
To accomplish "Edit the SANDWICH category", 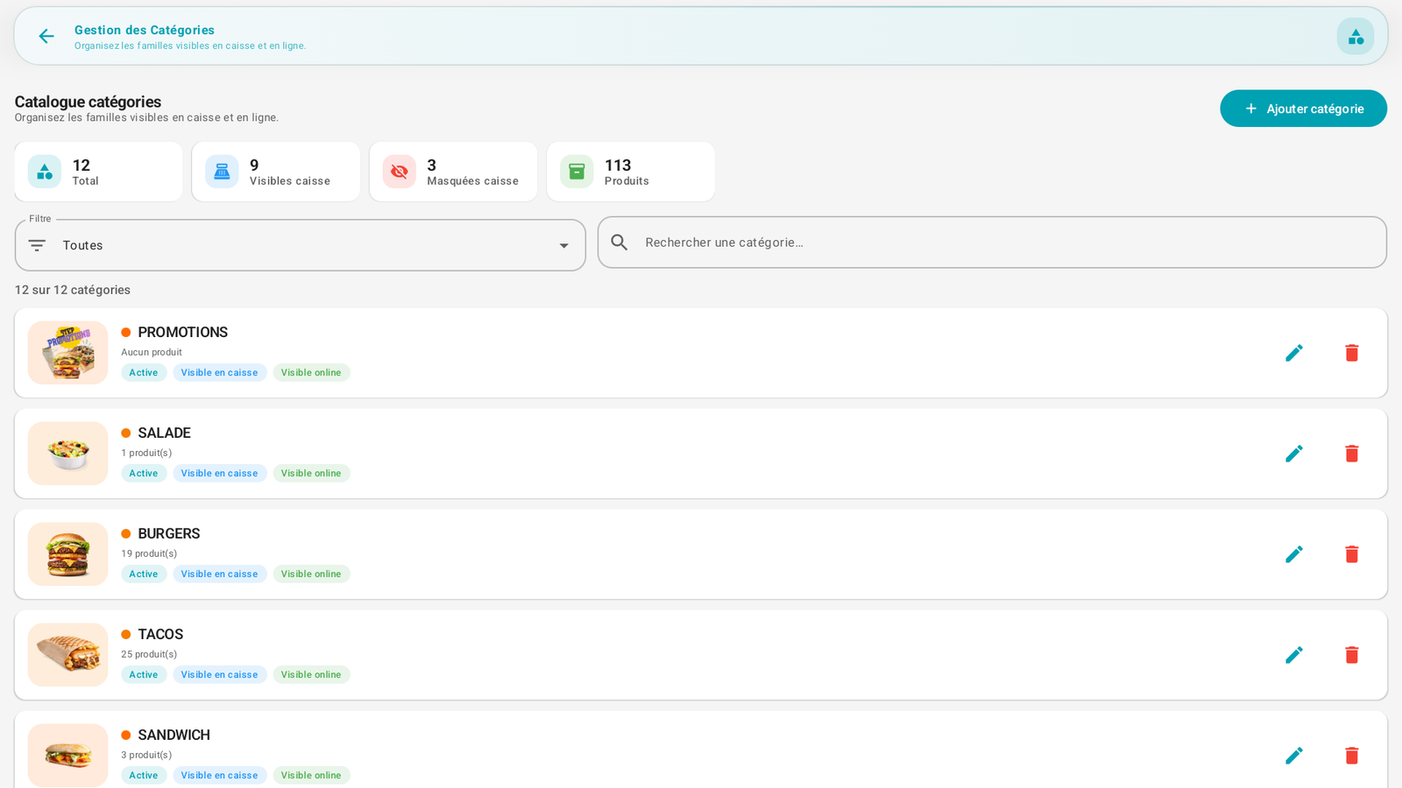I will pyautogui.click(x=1294, y=756).
